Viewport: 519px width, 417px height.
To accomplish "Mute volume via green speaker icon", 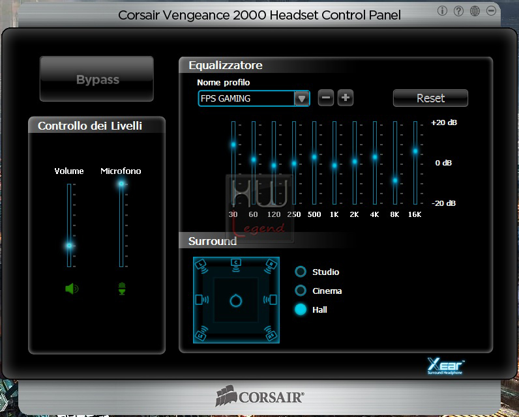I will point(72,289).
